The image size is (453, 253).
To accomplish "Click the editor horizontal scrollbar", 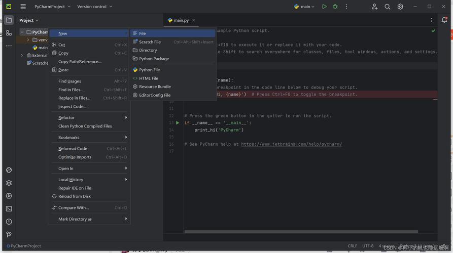I will click(301, 231).
